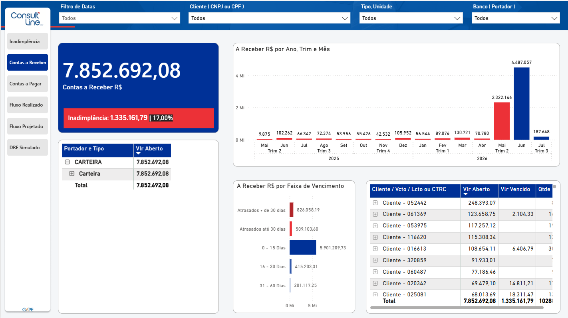Expand the Carteira sub-row
Image resolution: width=568 pixels, height=318 pixels.
pos(72,174)
